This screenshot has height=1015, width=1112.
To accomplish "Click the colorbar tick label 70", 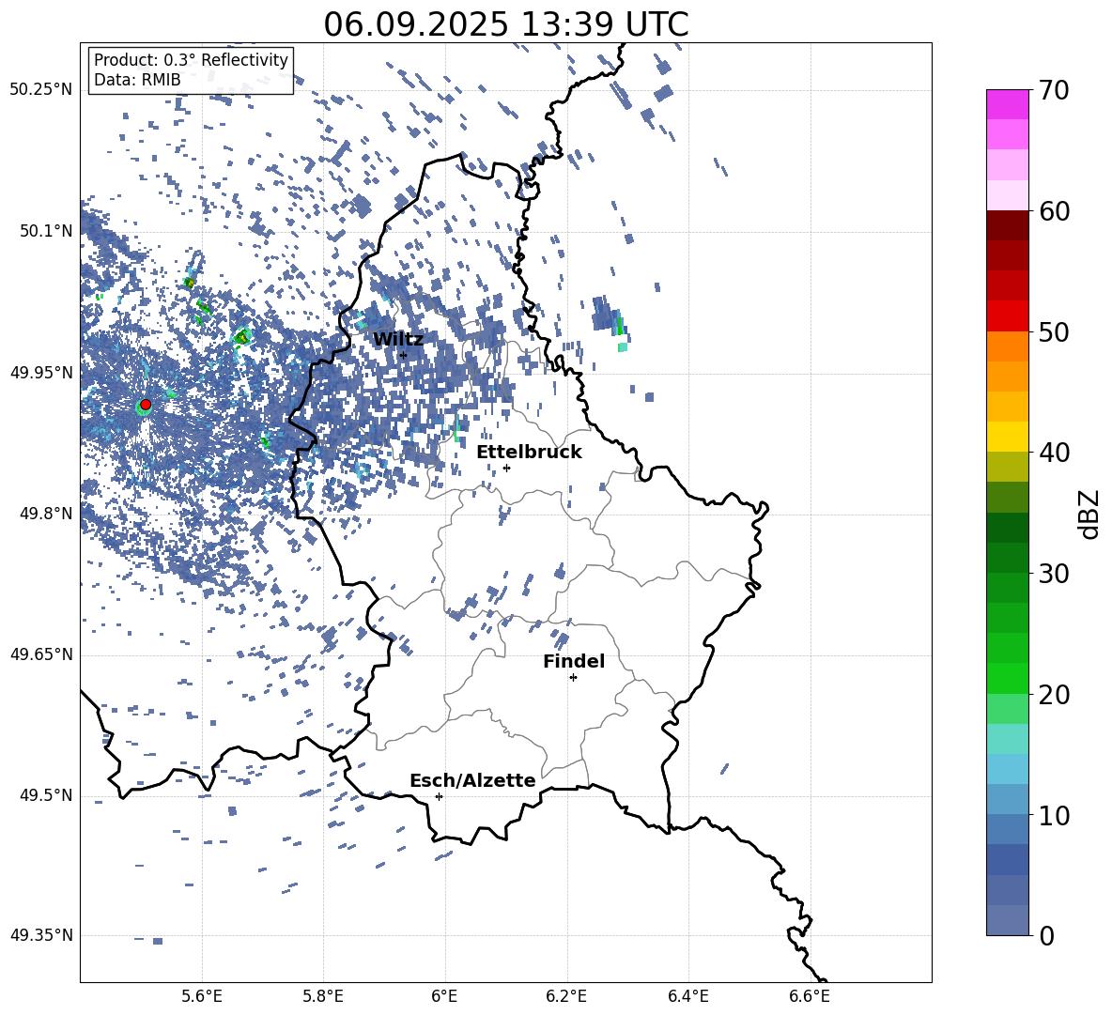I will (1054, 90).
